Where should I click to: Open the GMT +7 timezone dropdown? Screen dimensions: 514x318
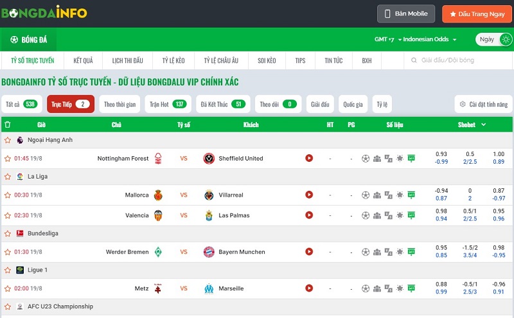(388, 39)
